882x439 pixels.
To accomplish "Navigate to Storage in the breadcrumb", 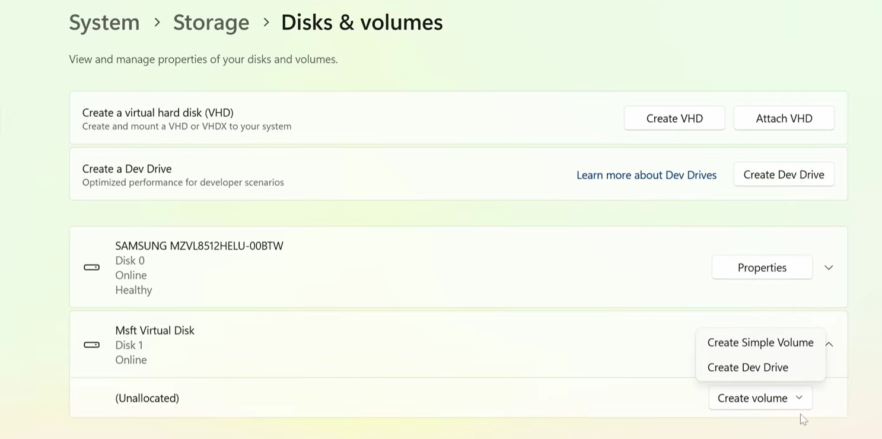I will 211,23.
